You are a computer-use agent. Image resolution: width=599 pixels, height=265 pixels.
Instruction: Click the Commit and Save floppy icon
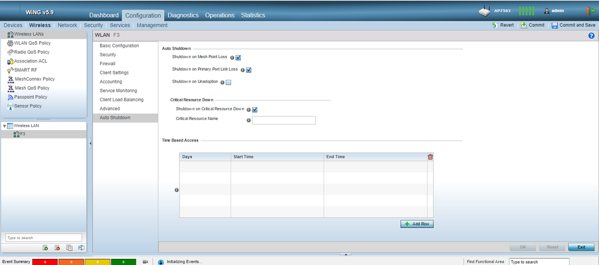coord(555,25)
